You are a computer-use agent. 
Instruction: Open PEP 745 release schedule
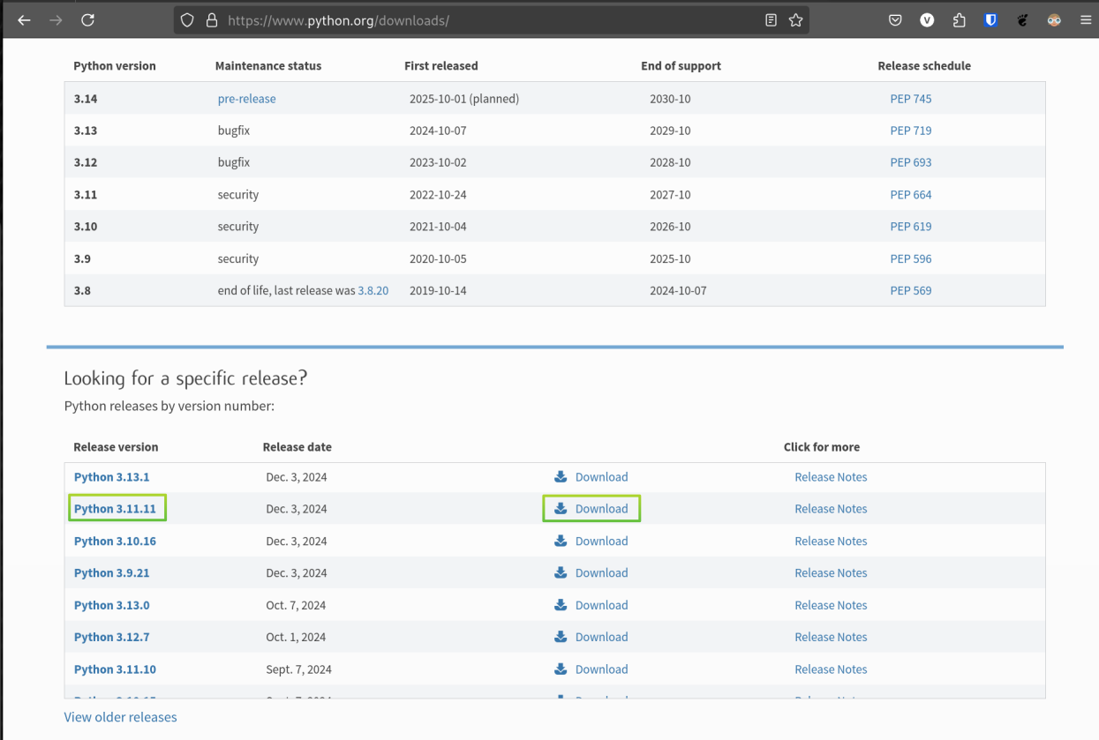coord(910,99)
